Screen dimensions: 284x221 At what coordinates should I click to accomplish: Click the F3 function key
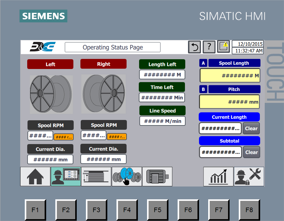(x=96, y=210)
